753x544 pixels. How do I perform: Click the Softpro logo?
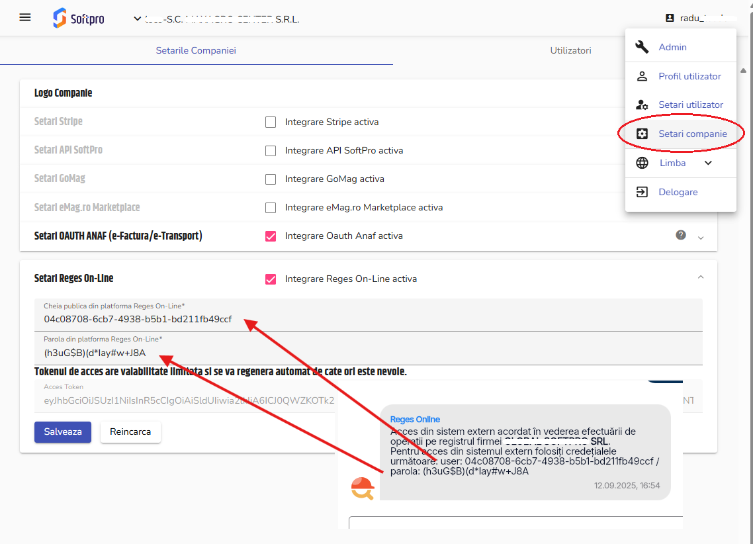(78, 17)
